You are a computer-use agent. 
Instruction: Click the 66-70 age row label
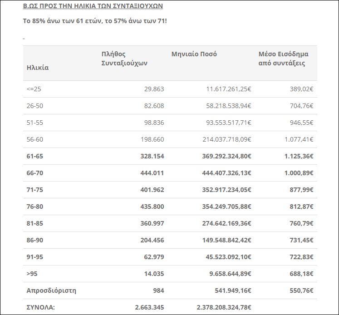tap(35, 173)
